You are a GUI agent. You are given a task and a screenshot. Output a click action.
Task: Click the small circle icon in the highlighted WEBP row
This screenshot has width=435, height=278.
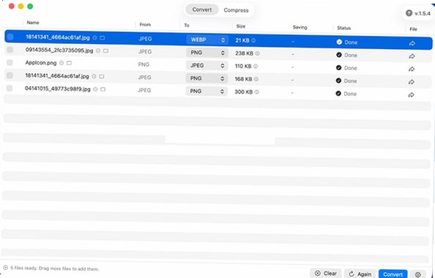click(x=94, y=38)
